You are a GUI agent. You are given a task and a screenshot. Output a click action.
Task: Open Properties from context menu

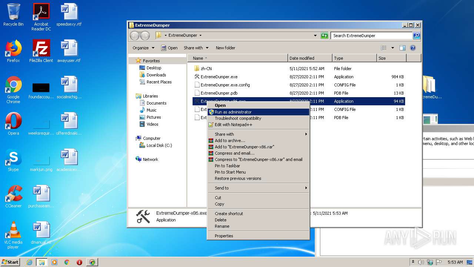point(258,236)
